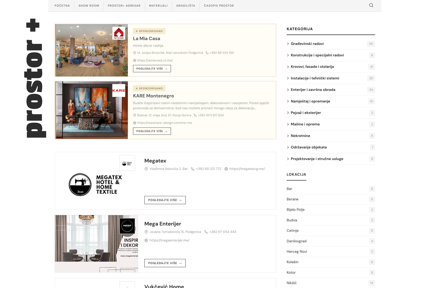The image size is (429, 288).
Task: Click Pogledajte više for Megatex
Action: point(165,200)
